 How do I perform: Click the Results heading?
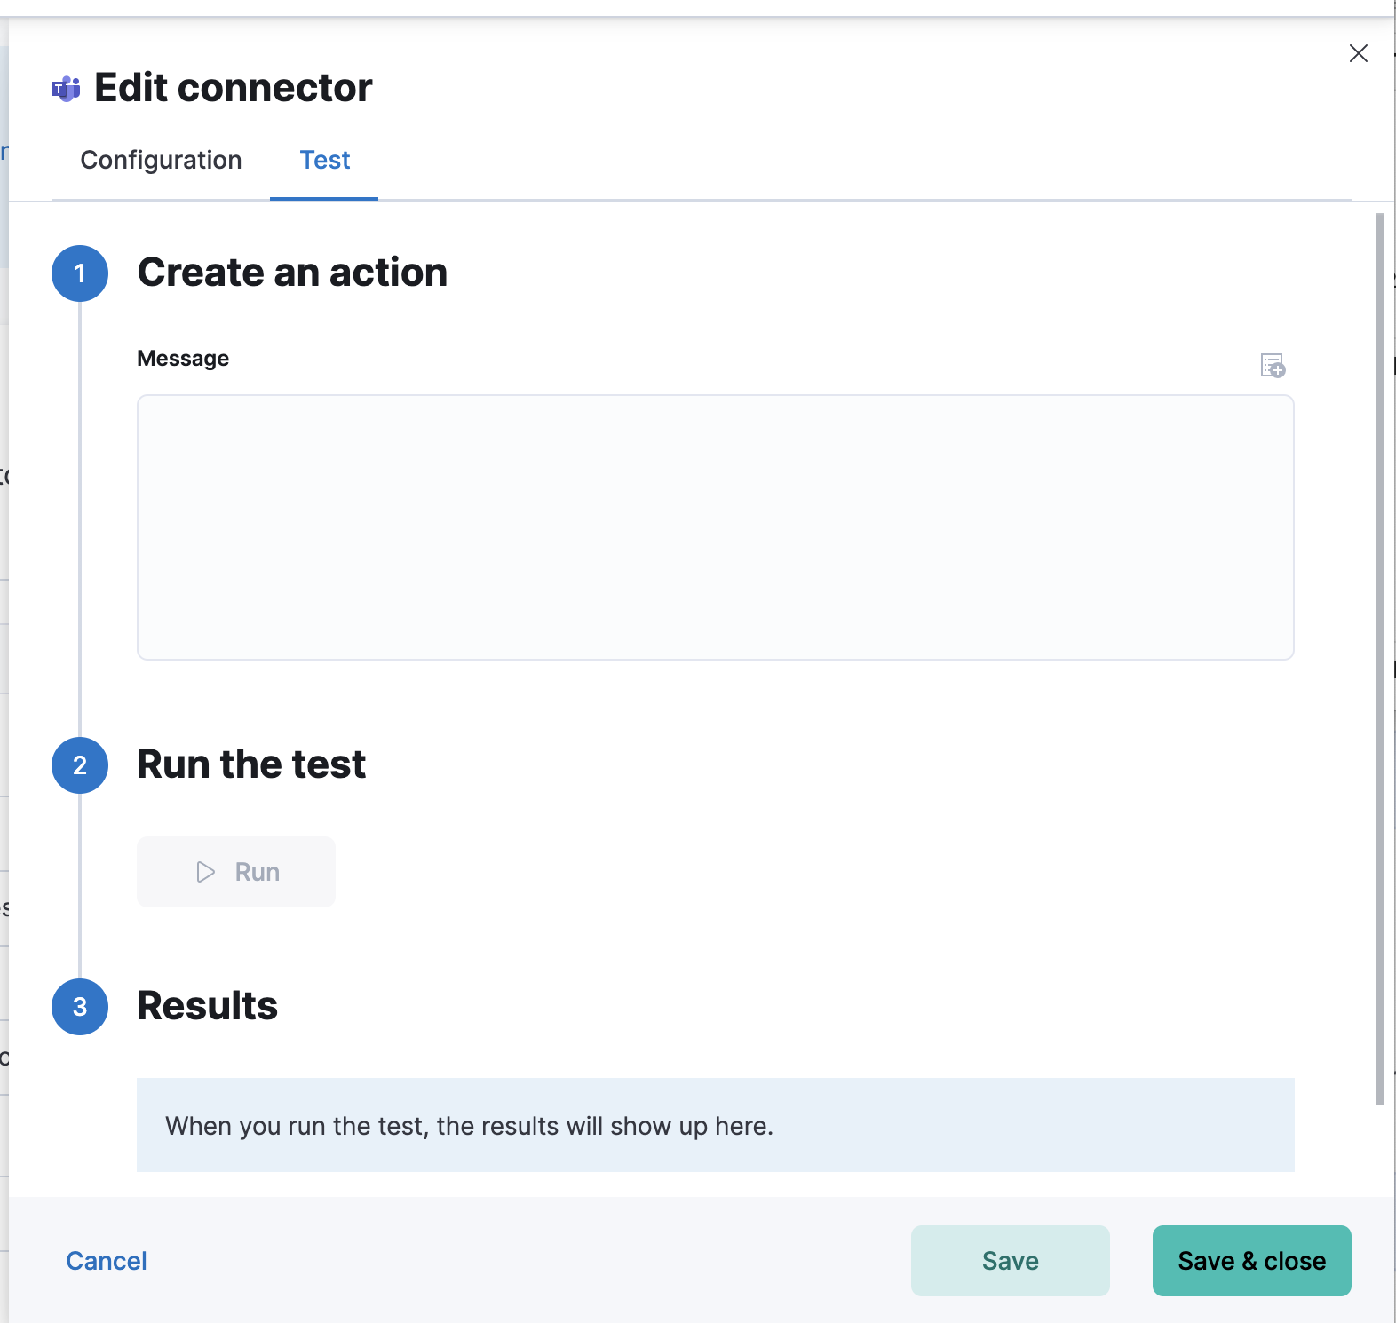coord(207,1006)
